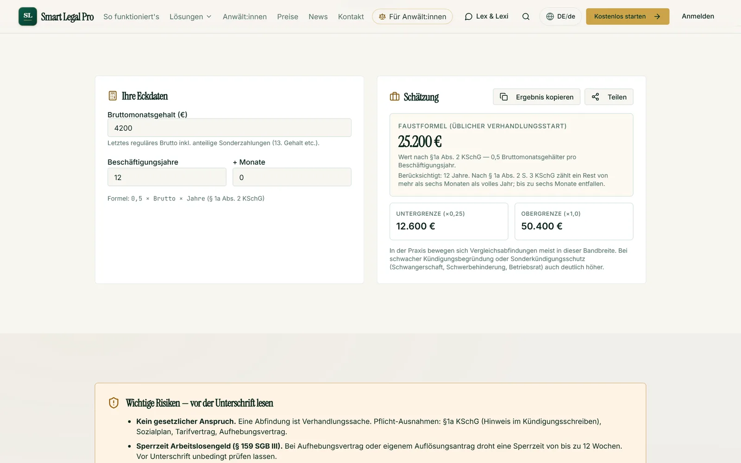
Task: Open the Preise page
Action: point(288,17)
